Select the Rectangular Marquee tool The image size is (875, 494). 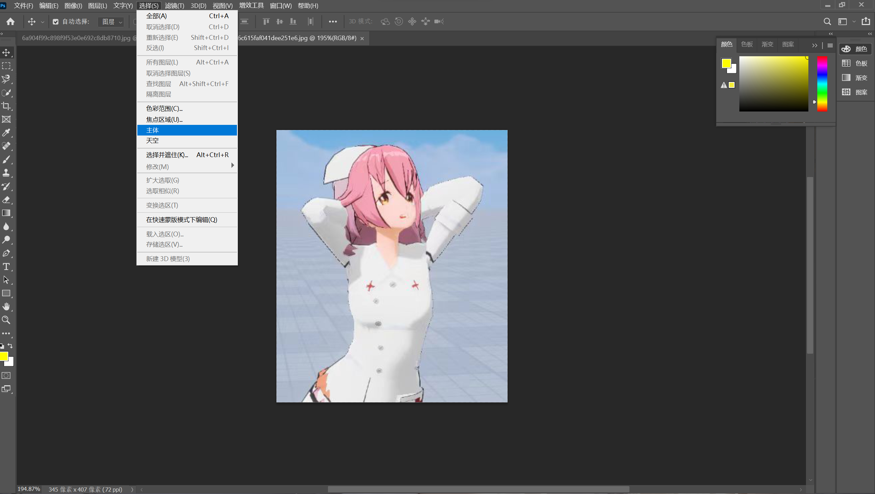(6, 66)
